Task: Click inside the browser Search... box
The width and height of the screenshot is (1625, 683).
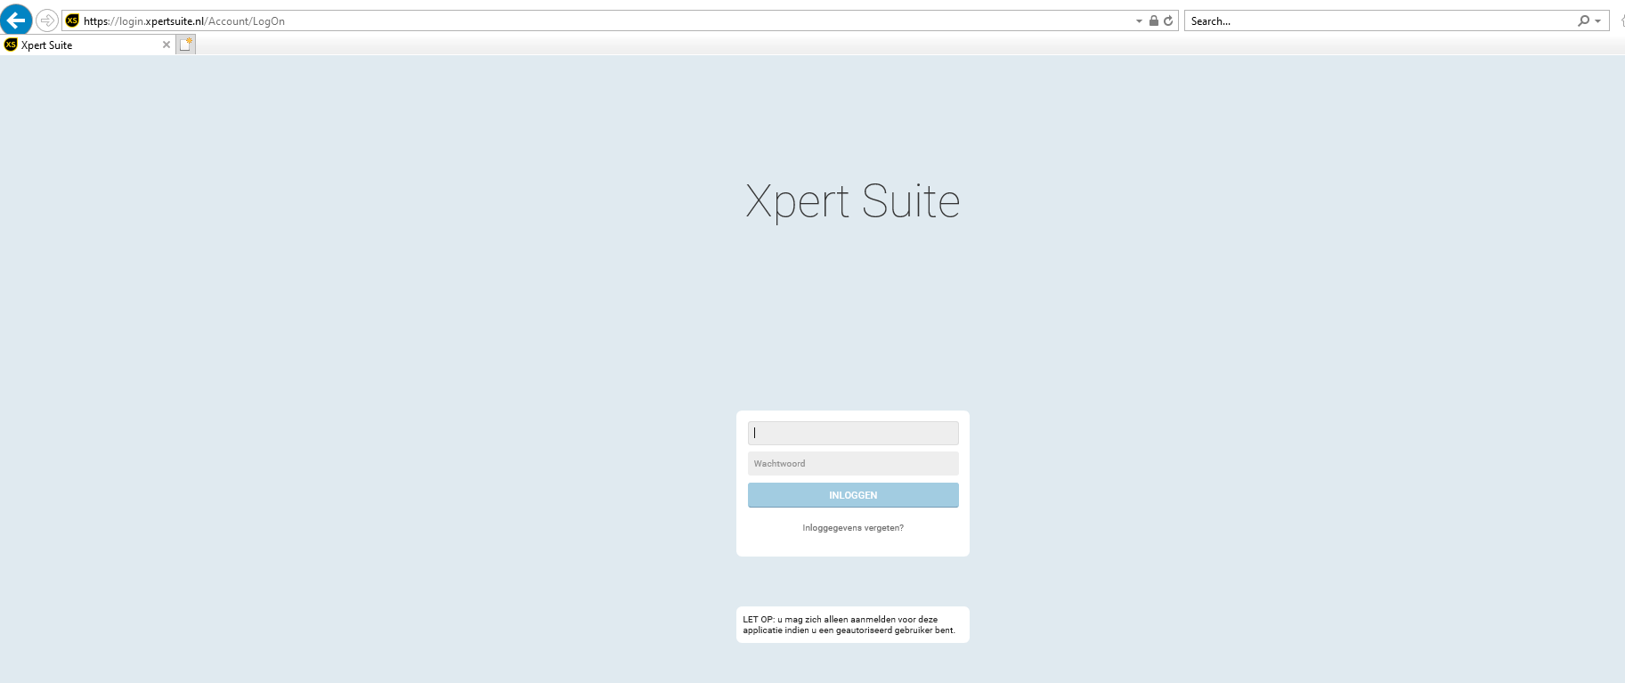Action: (x=1380, y=20)
